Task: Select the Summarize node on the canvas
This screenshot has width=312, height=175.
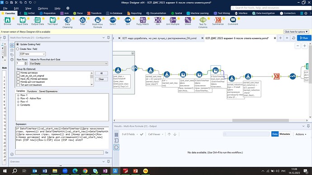Action: pyautogui.click(x=276, y=76)
